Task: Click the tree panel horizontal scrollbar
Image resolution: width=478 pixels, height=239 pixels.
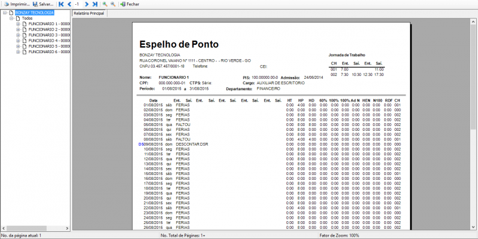Action: pyautogui.click(x=36, y=229)
